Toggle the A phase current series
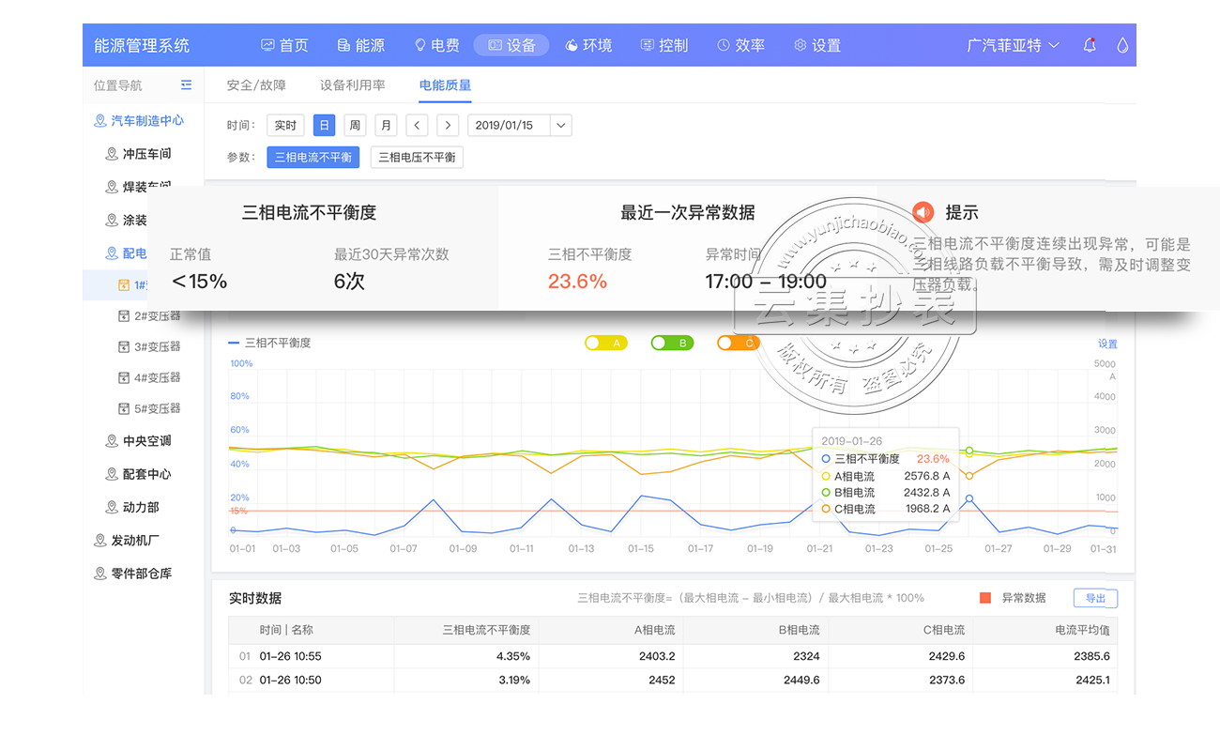This screenshot has height=750, width=1220. tap(605, 343)
